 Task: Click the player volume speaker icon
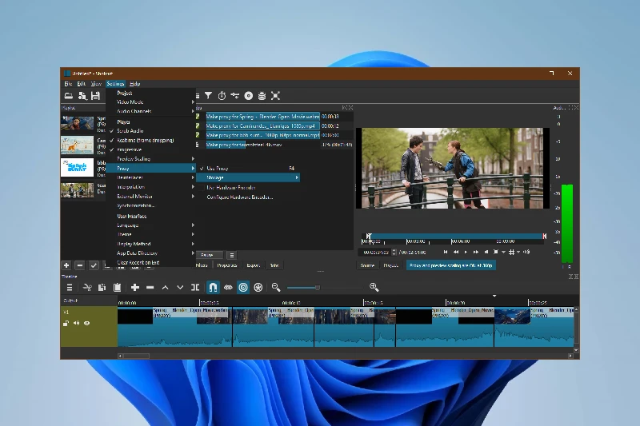click(526, 252)
